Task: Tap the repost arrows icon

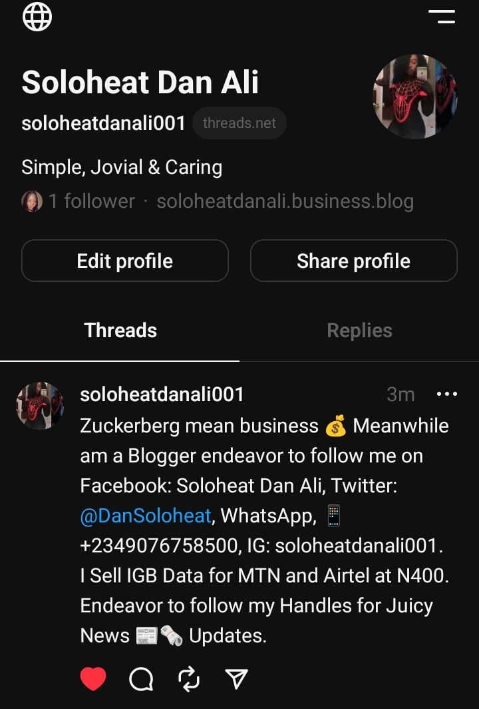Action: tap(190, 679)
